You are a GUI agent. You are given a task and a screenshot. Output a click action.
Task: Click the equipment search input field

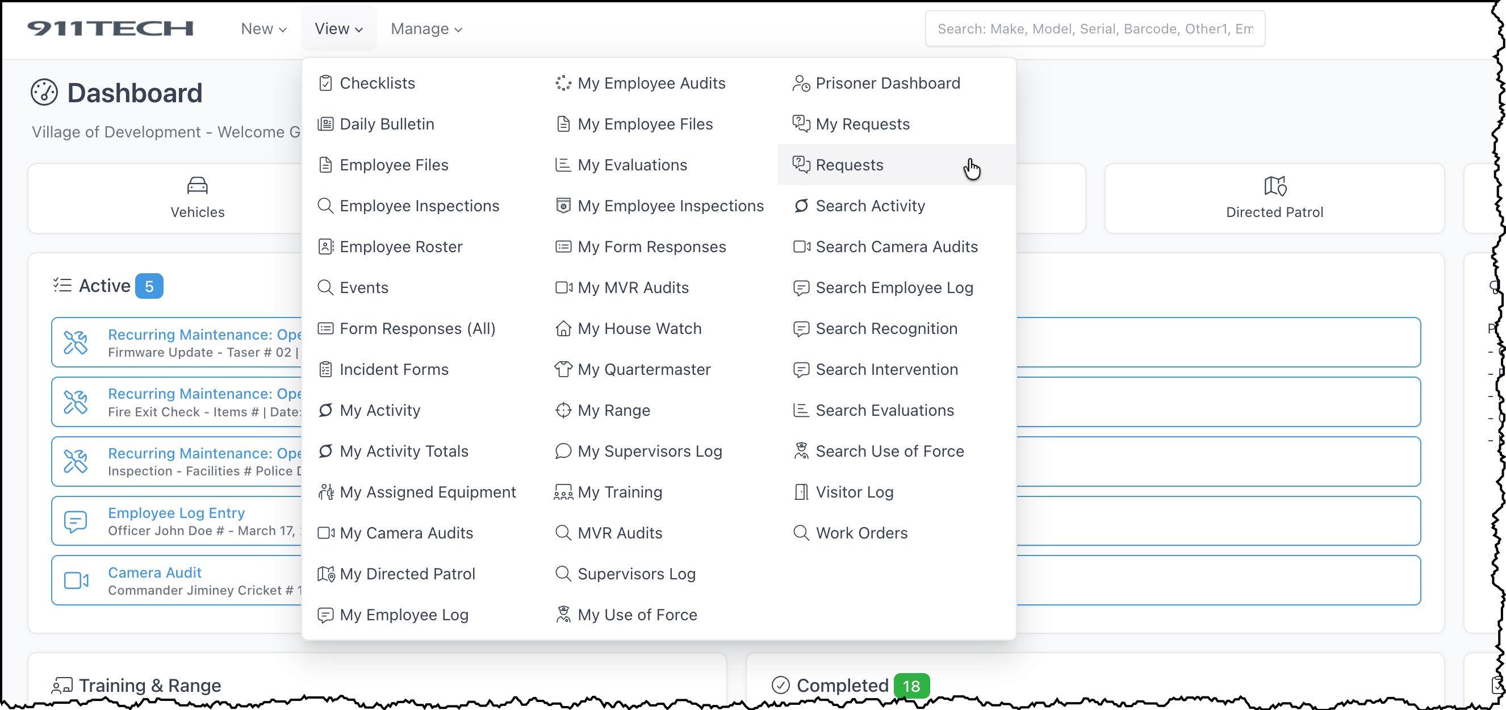1094,28
